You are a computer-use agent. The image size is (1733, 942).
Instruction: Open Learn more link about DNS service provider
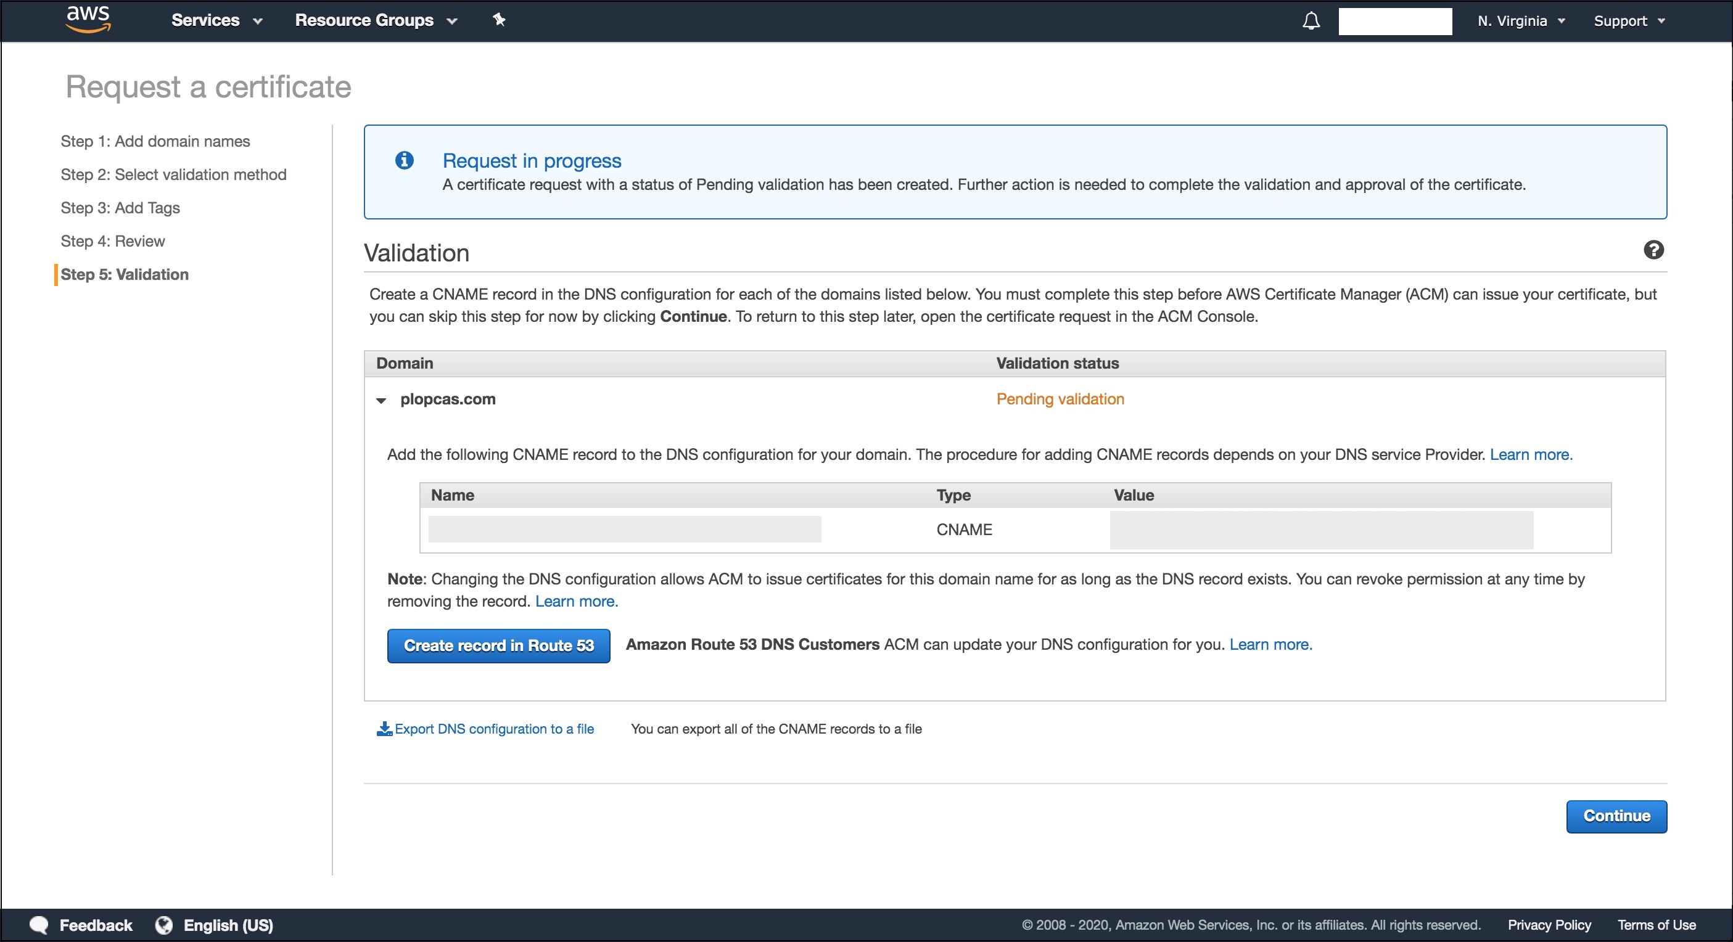1531,454
